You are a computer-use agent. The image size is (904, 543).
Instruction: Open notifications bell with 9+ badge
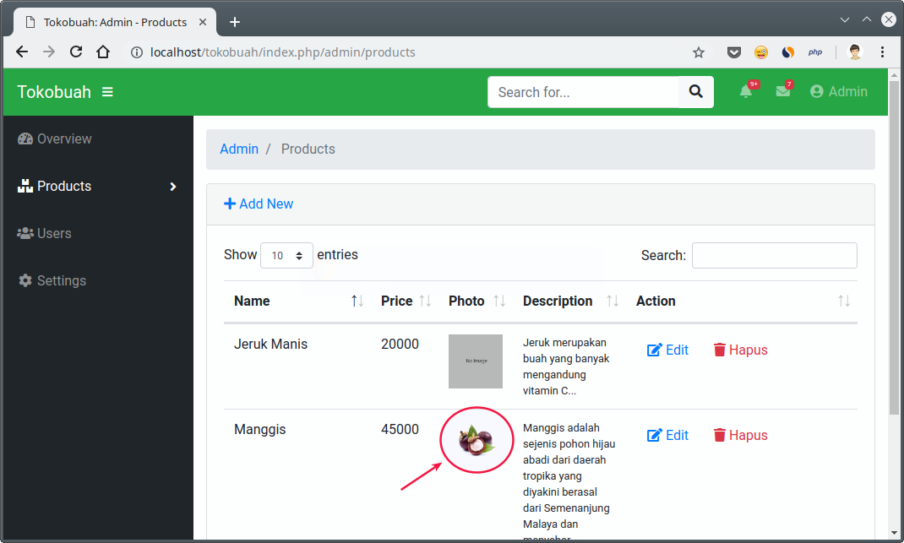click(x=747, y=90)
